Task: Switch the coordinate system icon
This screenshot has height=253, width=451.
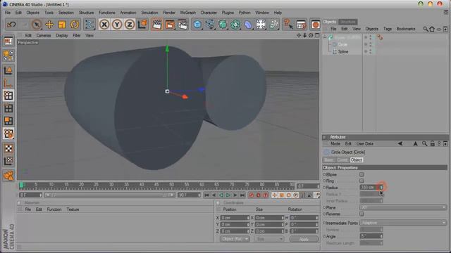Action: pyautogui.click(x=142, y=25)
